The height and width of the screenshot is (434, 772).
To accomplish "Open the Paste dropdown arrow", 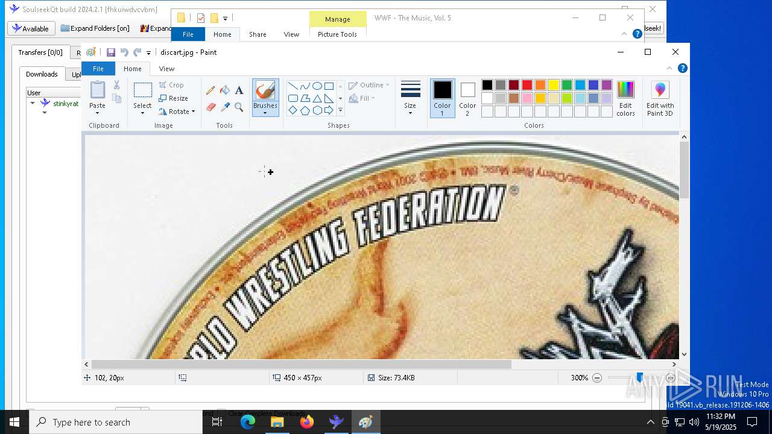I will tap(97, 112).
